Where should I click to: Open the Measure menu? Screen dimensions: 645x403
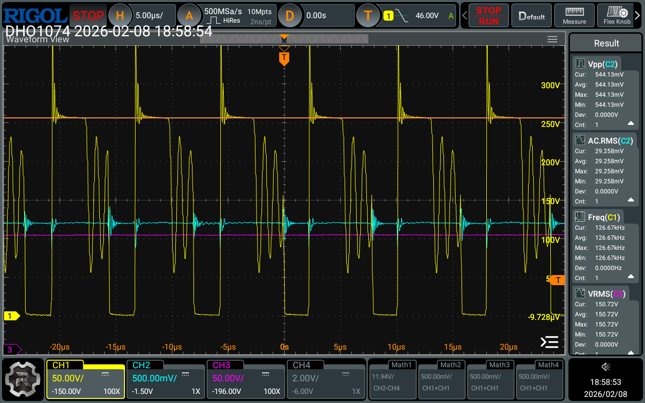(x=574, y=15)
